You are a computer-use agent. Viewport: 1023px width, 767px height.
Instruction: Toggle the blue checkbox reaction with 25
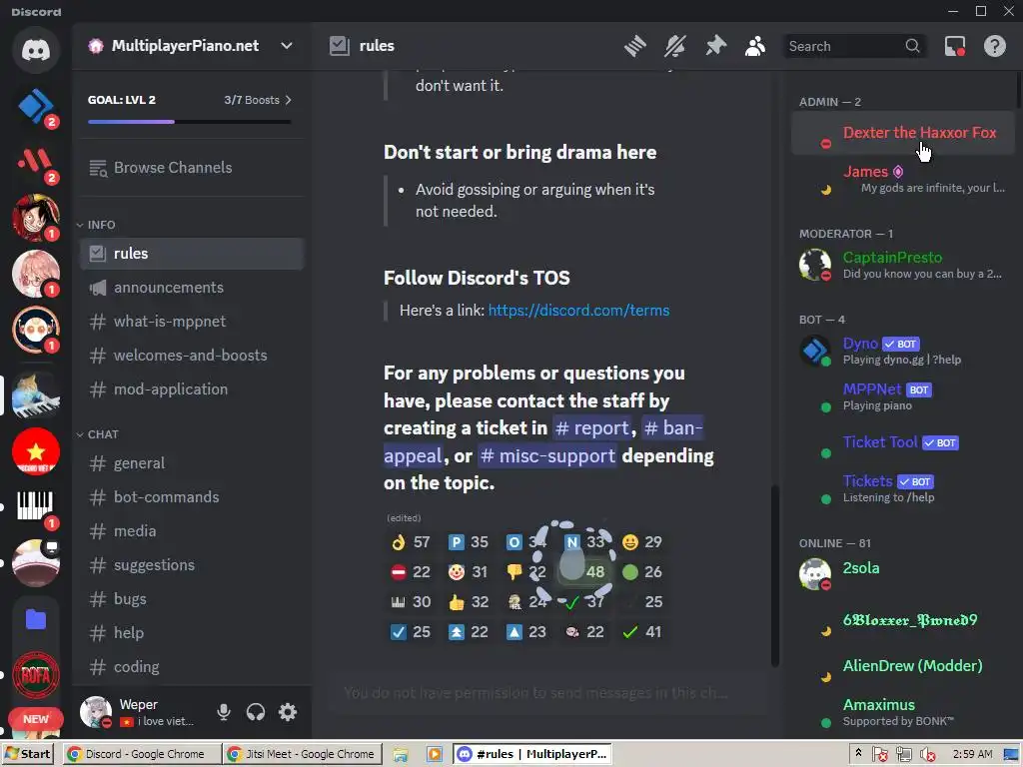[x=411, y=632]
